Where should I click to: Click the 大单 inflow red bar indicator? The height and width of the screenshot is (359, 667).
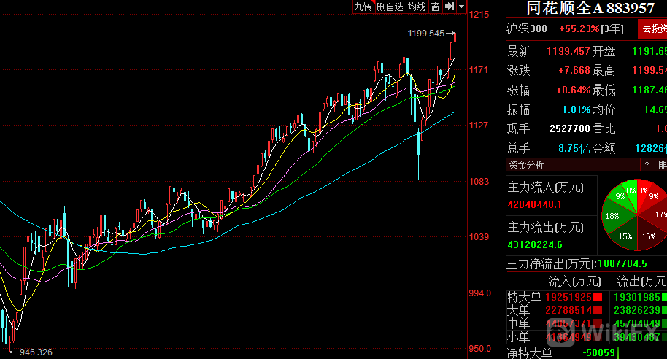point(598,310)
